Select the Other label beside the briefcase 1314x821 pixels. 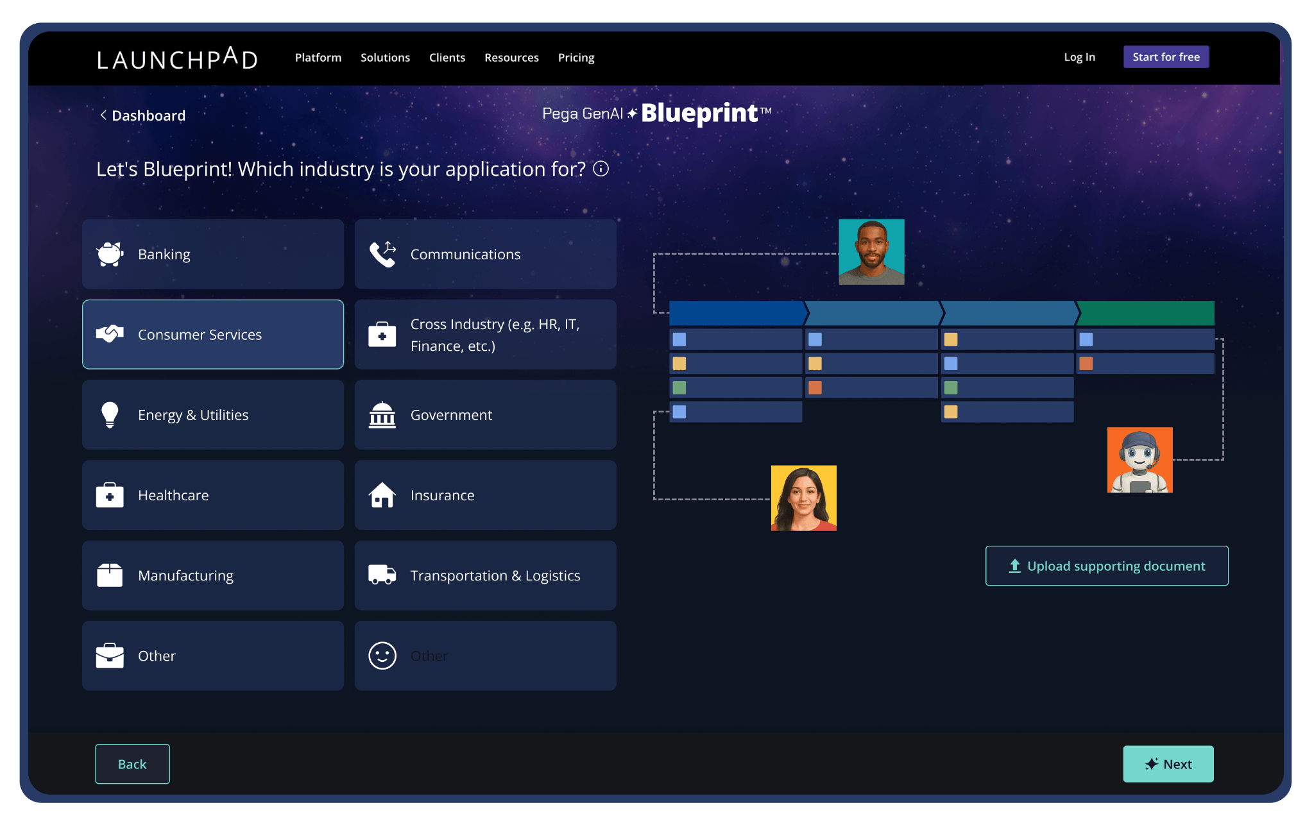(x=157, y=656)
